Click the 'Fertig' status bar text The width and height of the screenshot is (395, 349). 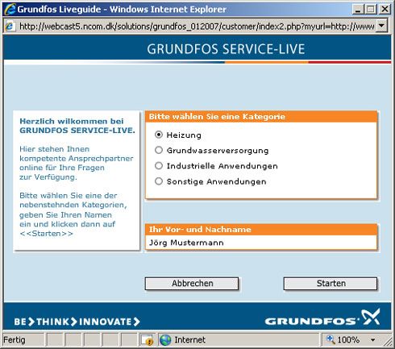(15, 340)
